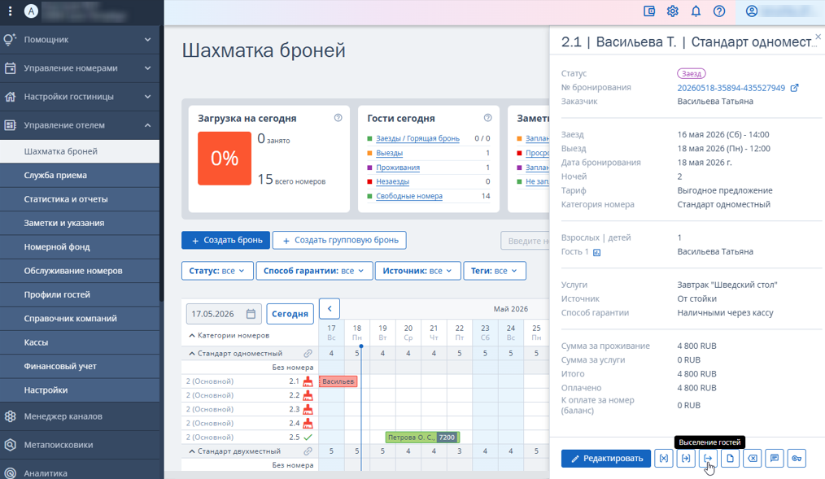Open the wallet icon in top bar

[649, 11]
